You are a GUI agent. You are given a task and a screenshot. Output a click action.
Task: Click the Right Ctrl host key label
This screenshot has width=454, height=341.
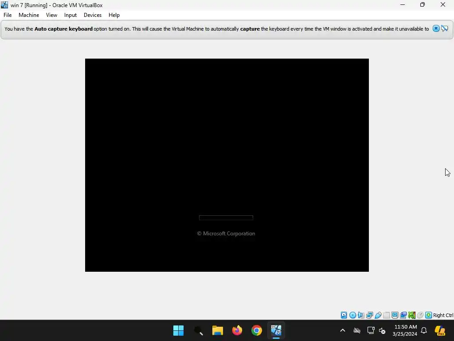coord(443,315)
